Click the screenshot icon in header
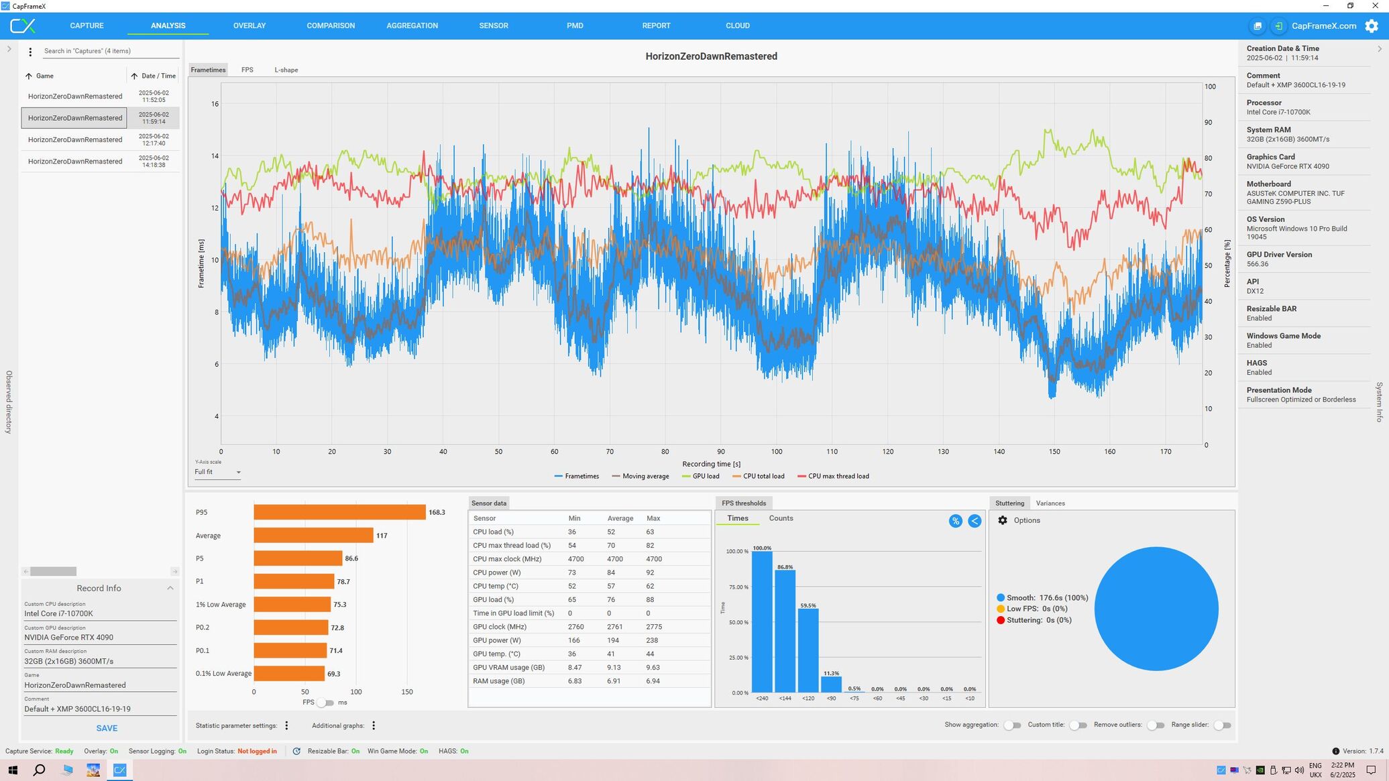 coord(1258,26)
